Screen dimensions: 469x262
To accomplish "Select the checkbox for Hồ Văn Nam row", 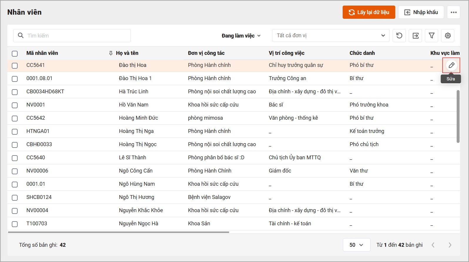I will tap(15, 105).
